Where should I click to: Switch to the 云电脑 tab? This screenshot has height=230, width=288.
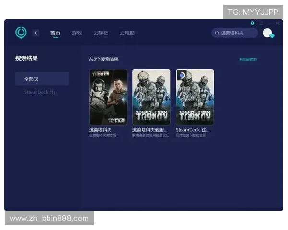point(127,33)
